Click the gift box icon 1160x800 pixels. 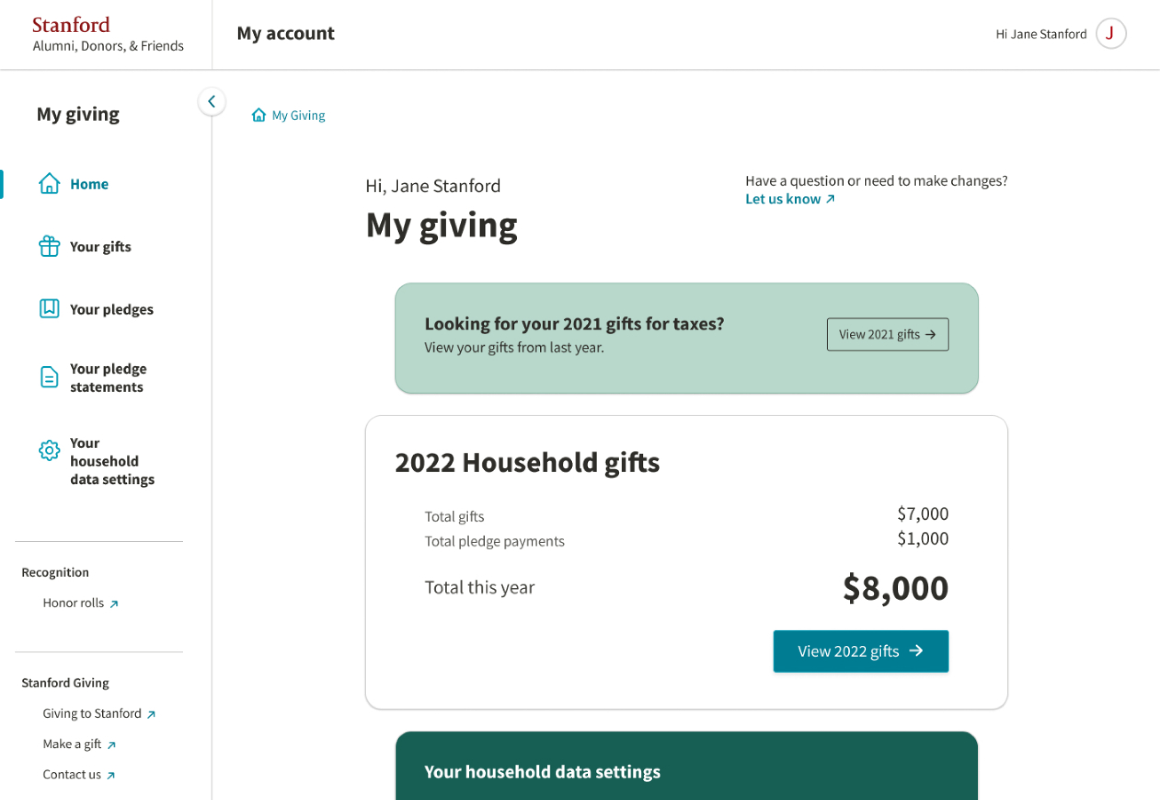pyautogui.click(x=49, y=246)
